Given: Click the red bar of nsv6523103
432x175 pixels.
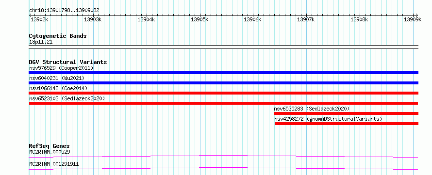Looking at the screenshot, I should point(223,103).
